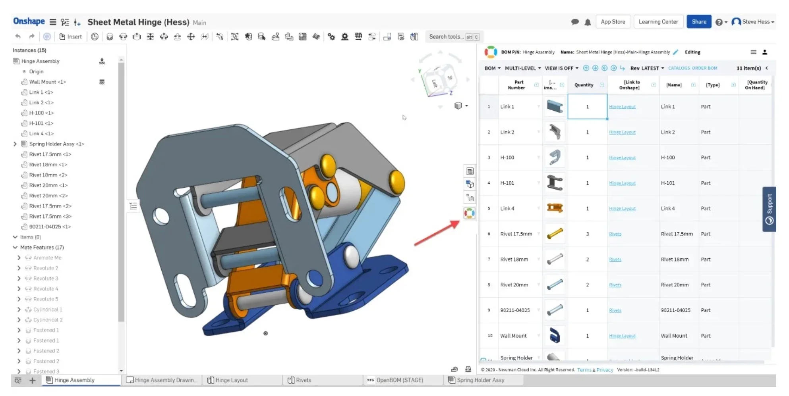Image resolution: width=789 pixels, height=396 pixels.
Task: Click the Search tools input field
Action: pos(446,37)
